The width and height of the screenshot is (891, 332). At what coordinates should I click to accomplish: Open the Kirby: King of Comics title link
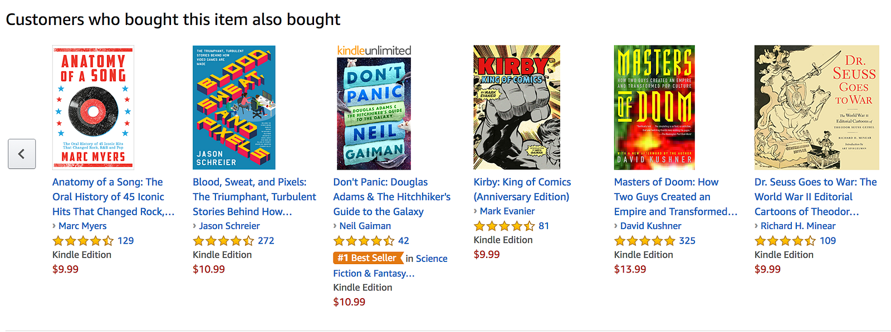pyautogui.click(x=522, y=189)
